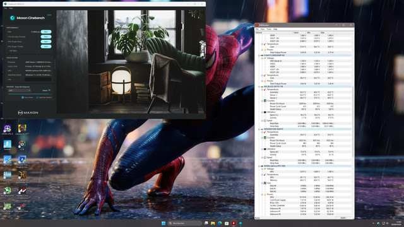404x227 pixels.
Task: Open the TechPowerUp GPU-Z desktop shortcut
Action: pyautogui.click(x=7, y=208)
